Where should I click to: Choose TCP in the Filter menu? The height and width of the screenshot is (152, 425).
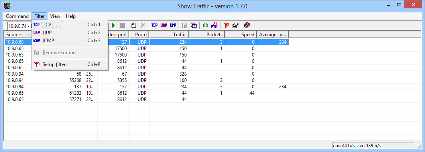click(x=70, y=25)
